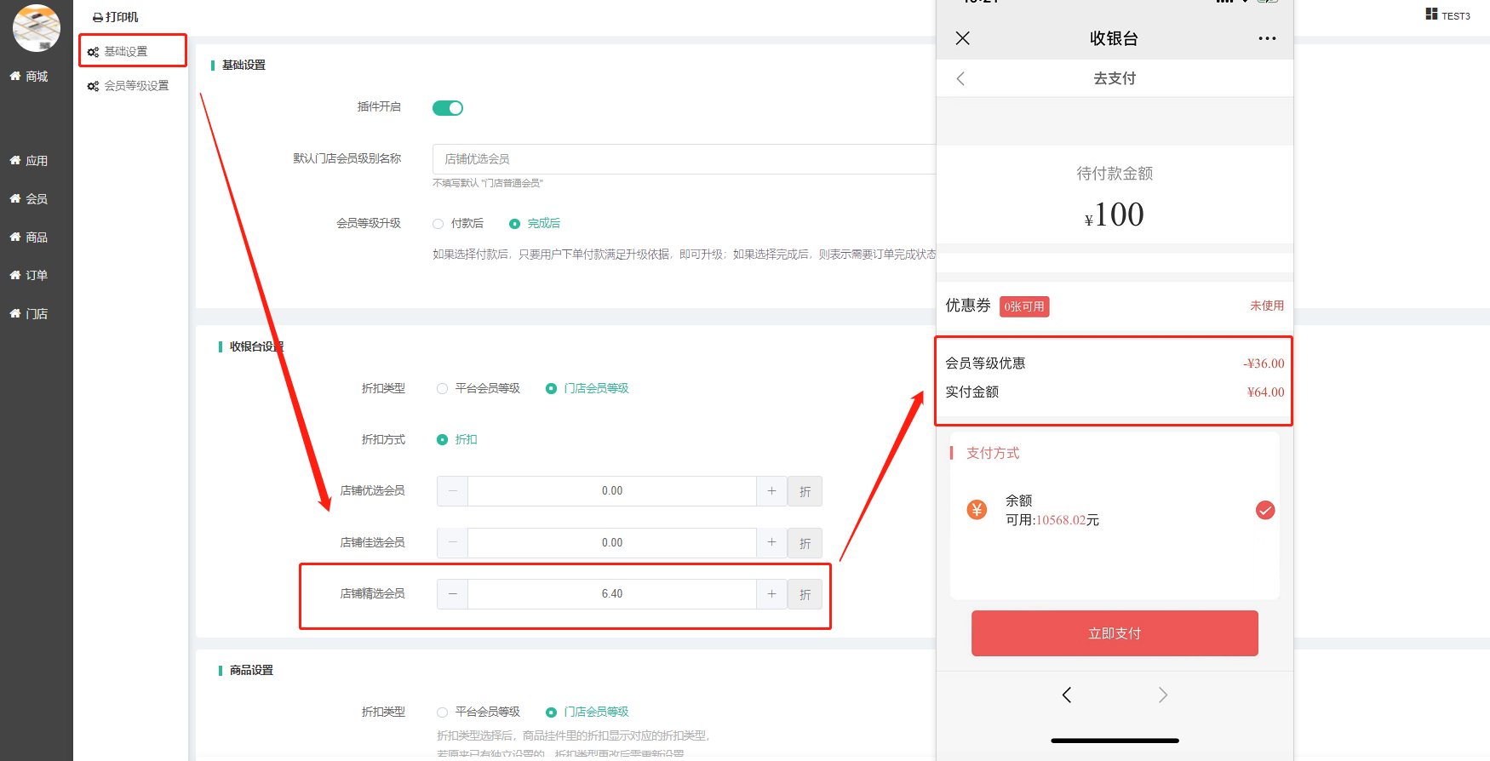The height and width of the screenshot is (761, 1490).
Task: Decrease the 店铺精选会员 discount with minus
Action: tap(452, 594)
